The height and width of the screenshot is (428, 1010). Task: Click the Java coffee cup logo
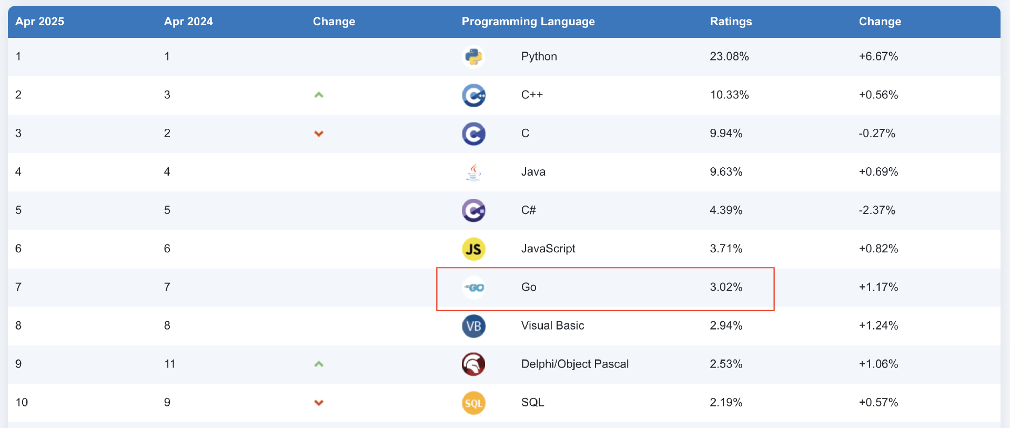(x=473, y=172)
